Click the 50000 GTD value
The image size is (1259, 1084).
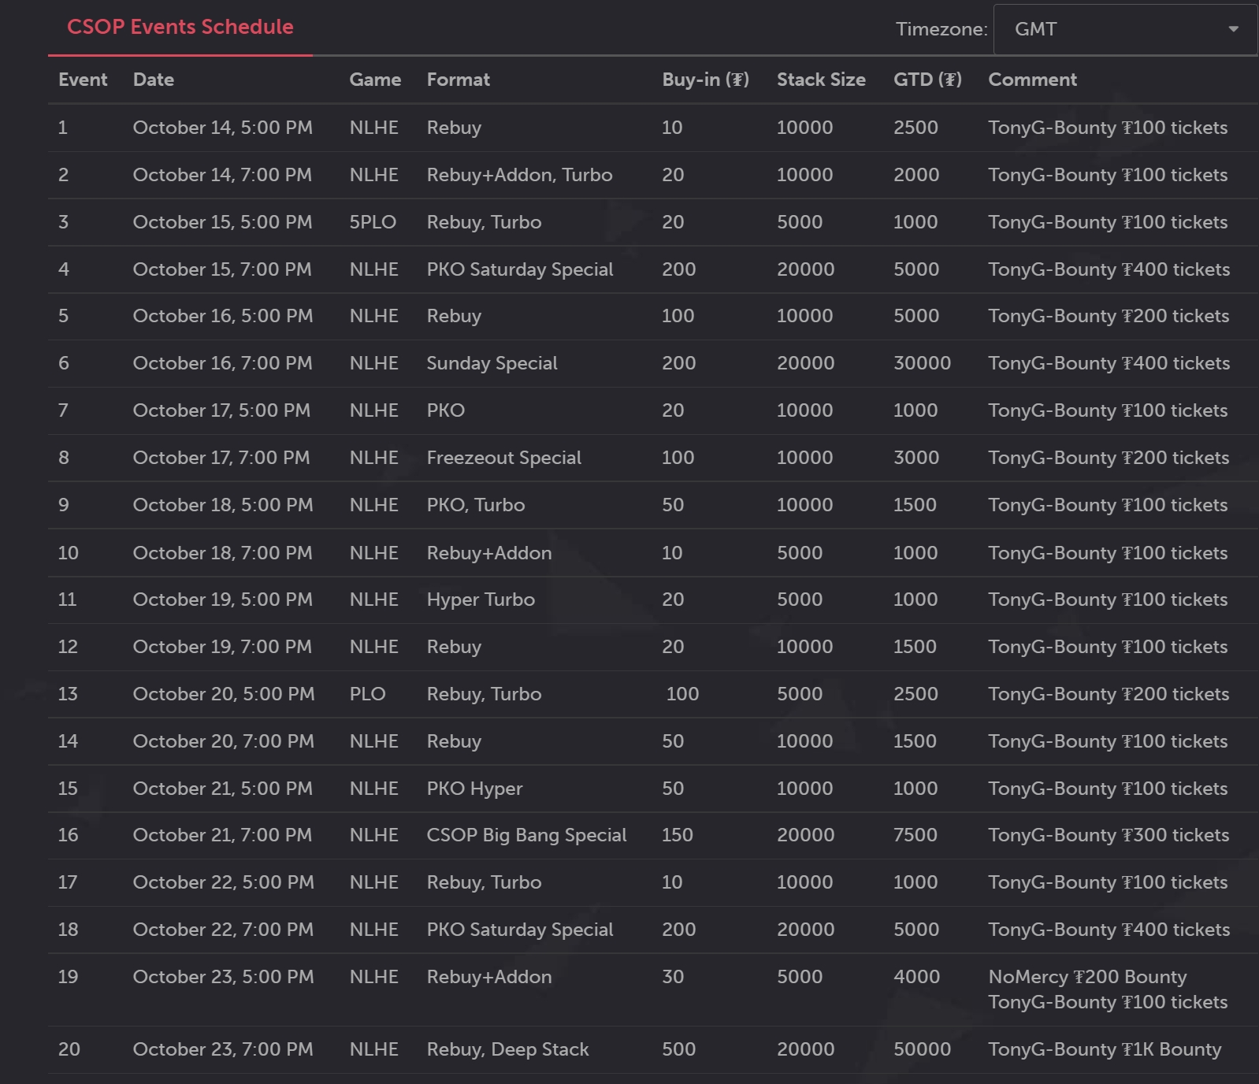922,1049
